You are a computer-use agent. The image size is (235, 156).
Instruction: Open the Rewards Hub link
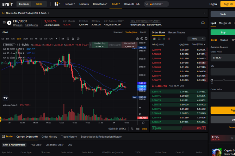click(132, 4)
